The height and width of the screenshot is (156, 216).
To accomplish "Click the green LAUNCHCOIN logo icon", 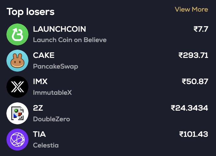I will 17,34.
